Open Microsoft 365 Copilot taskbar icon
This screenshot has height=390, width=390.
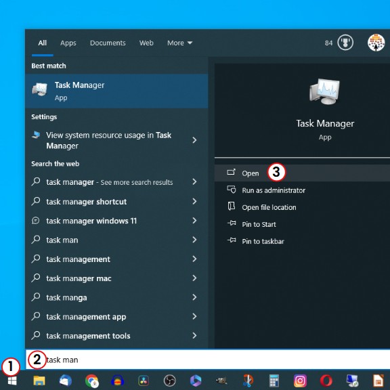196,381
